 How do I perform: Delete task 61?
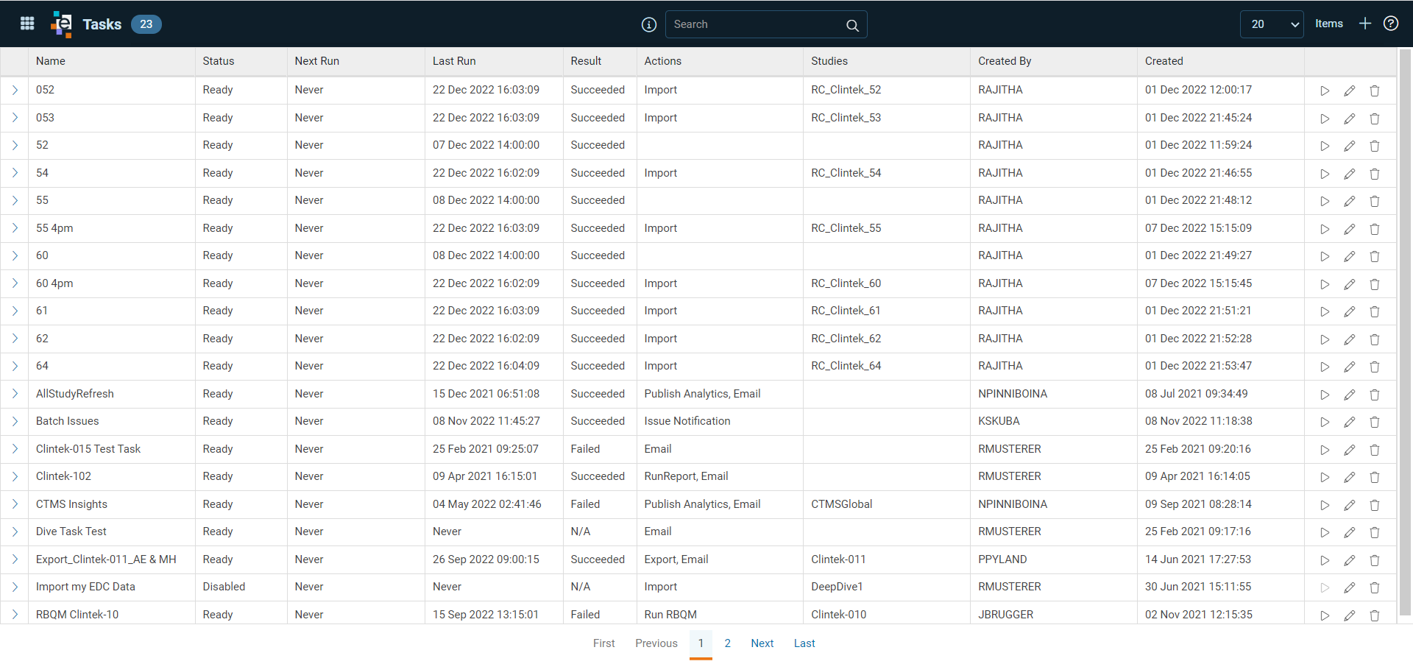coord(1375,311)
